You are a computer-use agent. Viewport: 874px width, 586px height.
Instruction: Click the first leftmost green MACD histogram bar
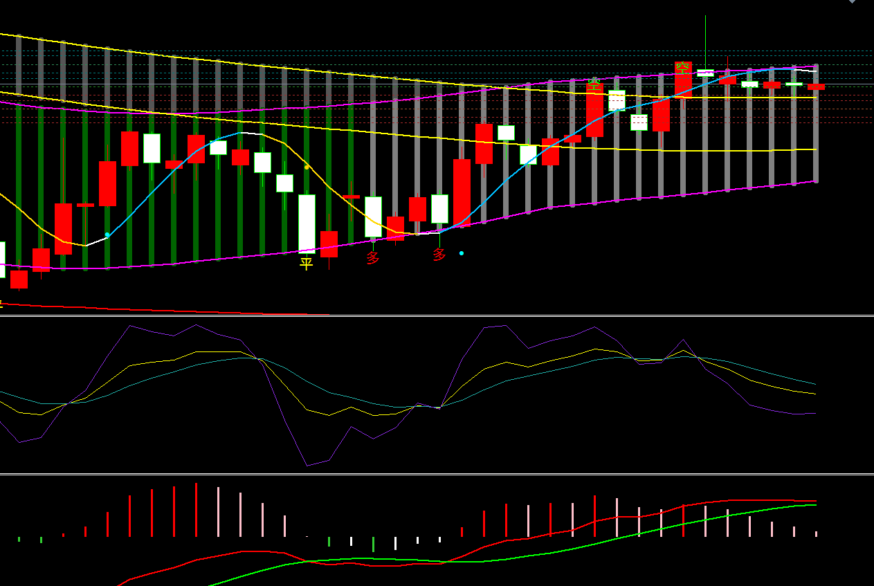pyautogui.click(x=19, y=539)
